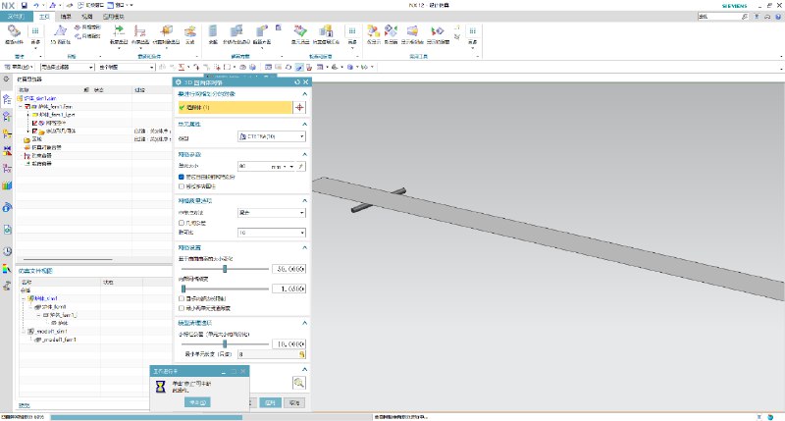Image resolution: width=785 pixels, height=421 pixels.
Task: Collapse the objects to mesh section
Action: point(304,94)
